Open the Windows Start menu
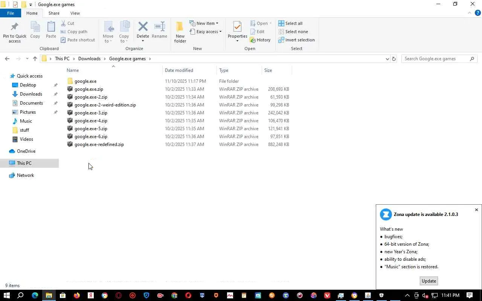 click(7, 295)
